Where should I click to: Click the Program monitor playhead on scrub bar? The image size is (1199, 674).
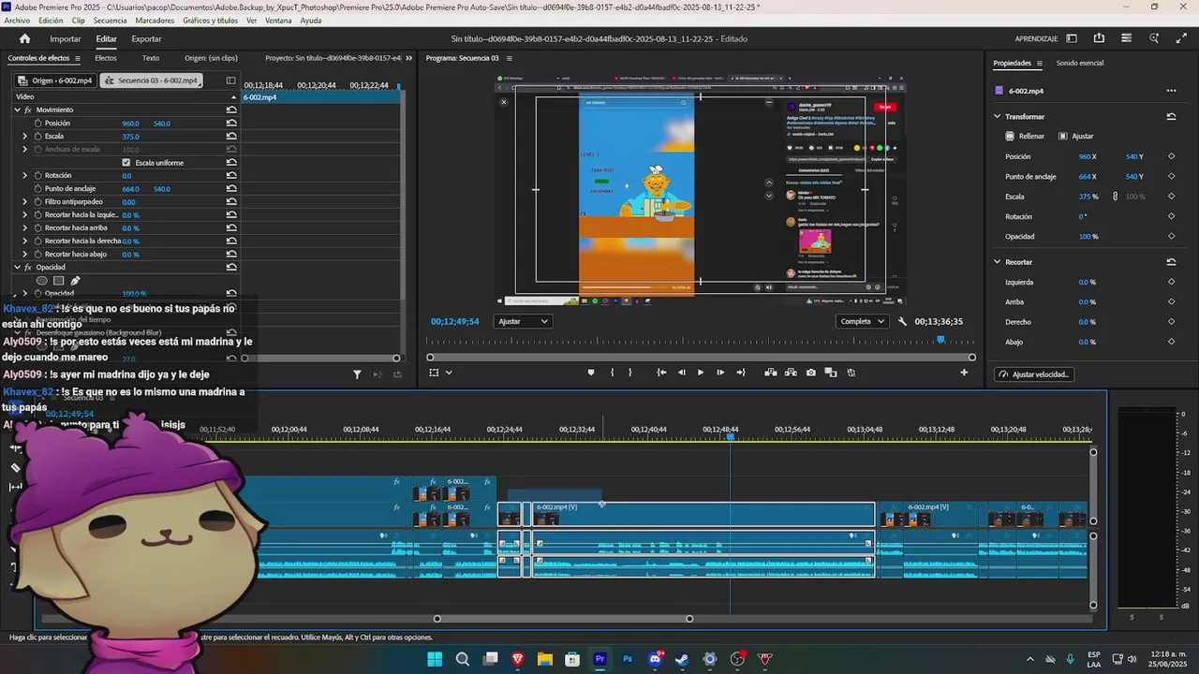coord(940,340)
